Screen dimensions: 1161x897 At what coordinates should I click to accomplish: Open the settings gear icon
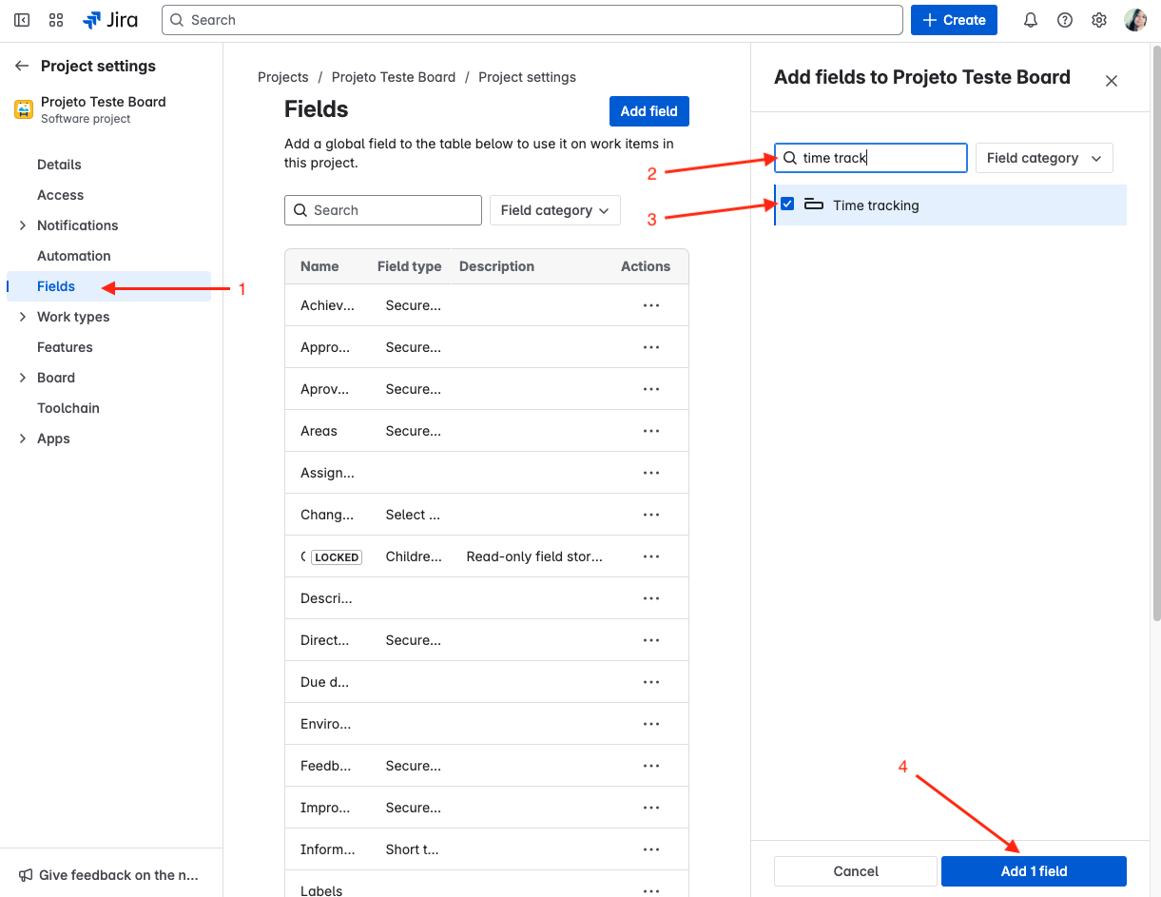pyautogui.click(x=1099, y=20)
